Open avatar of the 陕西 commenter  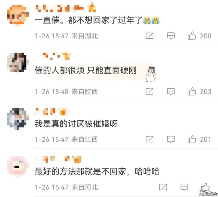point(18,63)
